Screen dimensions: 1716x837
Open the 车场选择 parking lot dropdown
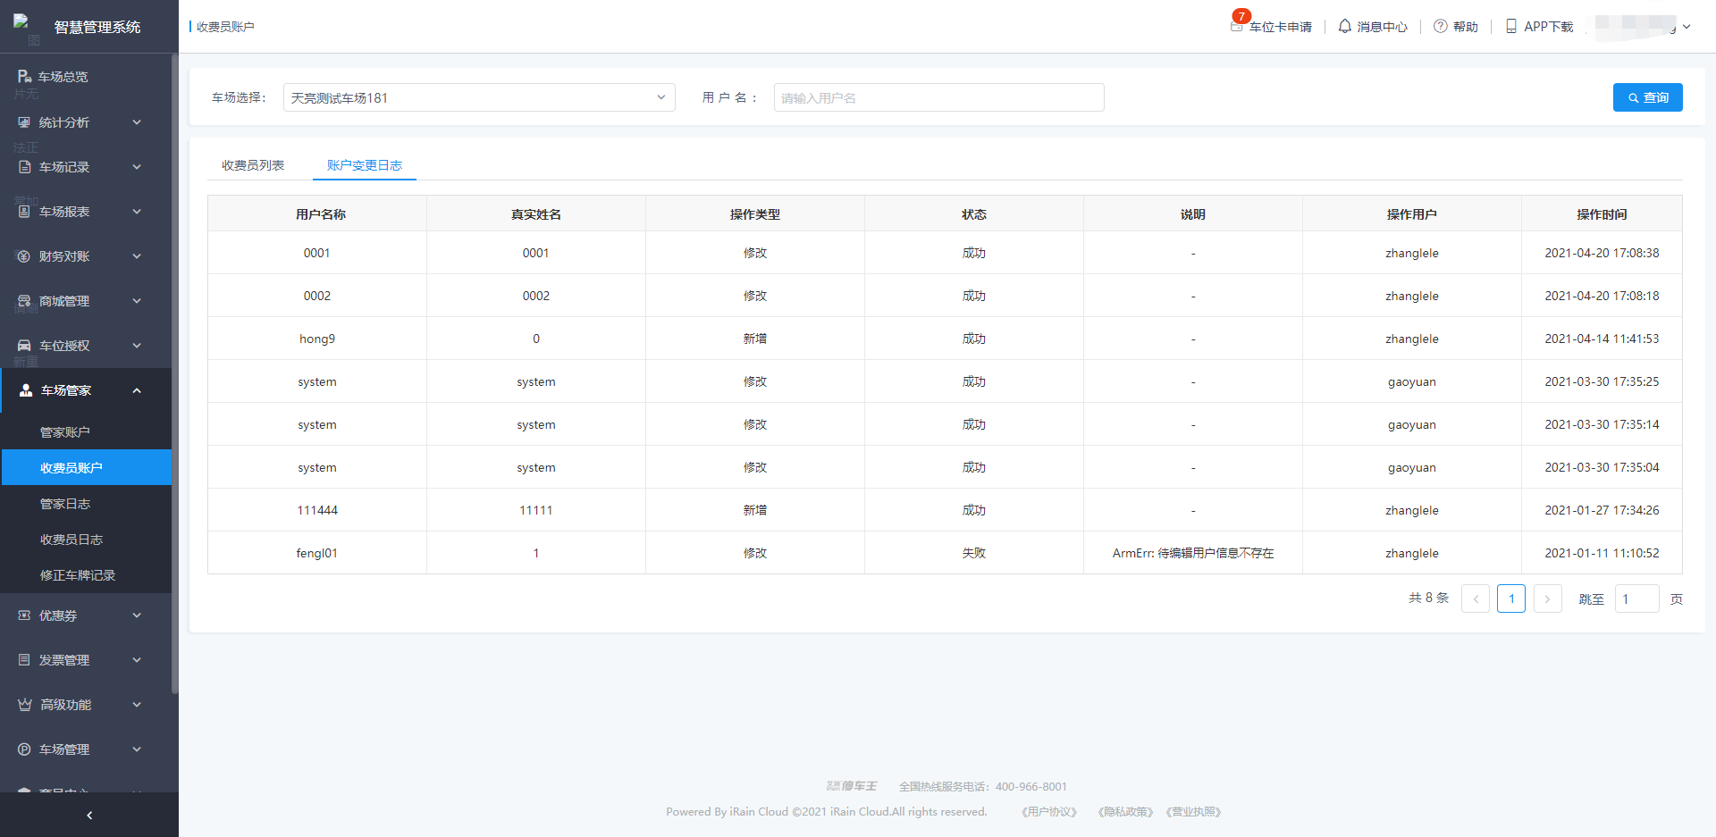click(478, 97)
